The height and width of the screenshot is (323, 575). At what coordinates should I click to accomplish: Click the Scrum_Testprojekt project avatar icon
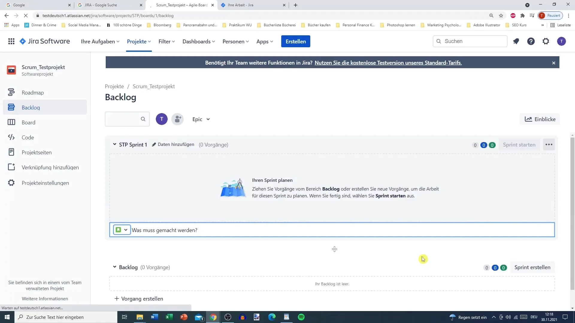[x=11, y=70]
